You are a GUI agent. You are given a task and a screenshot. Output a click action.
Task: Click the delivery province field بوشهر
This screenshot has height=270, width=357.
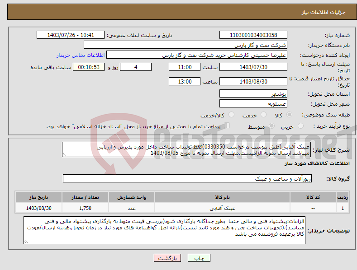pyautogui.click(x=253, y=93)
